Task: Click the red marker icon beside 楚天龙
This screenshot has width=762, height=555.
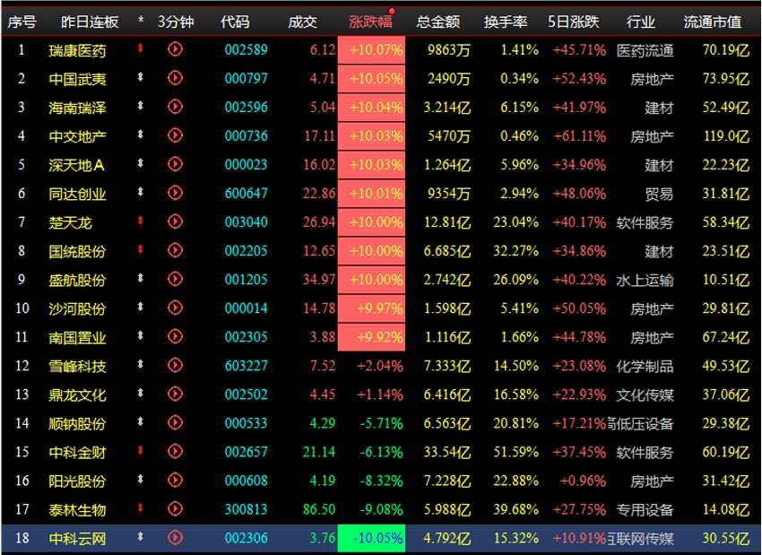Action: click(141, 221)
